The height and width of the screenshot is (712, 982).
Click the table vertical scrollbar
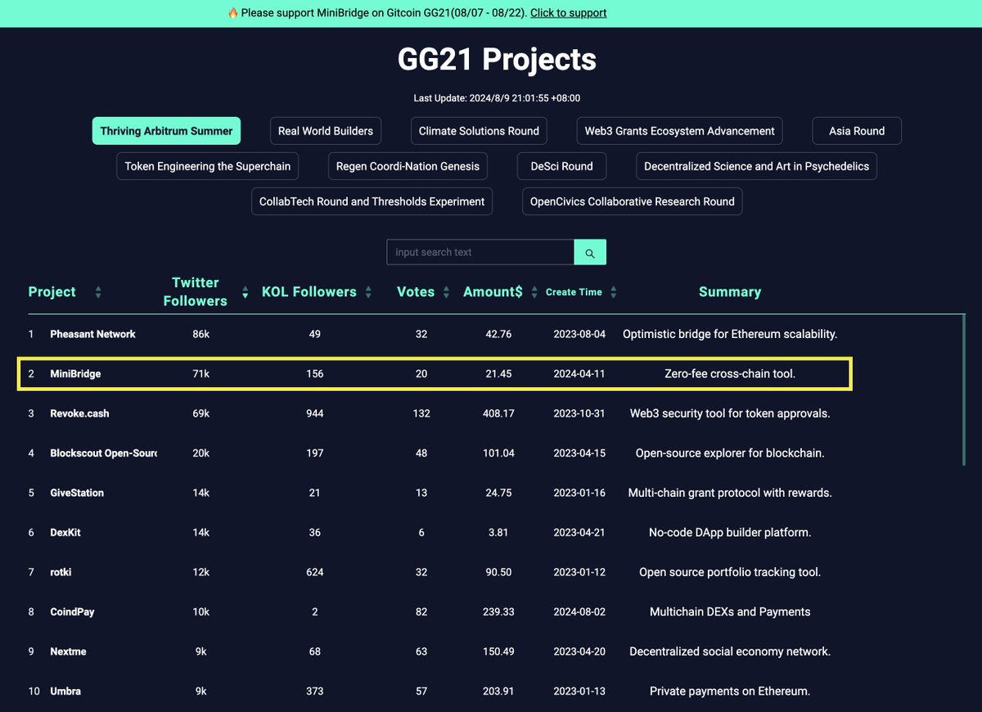(965, 390)
